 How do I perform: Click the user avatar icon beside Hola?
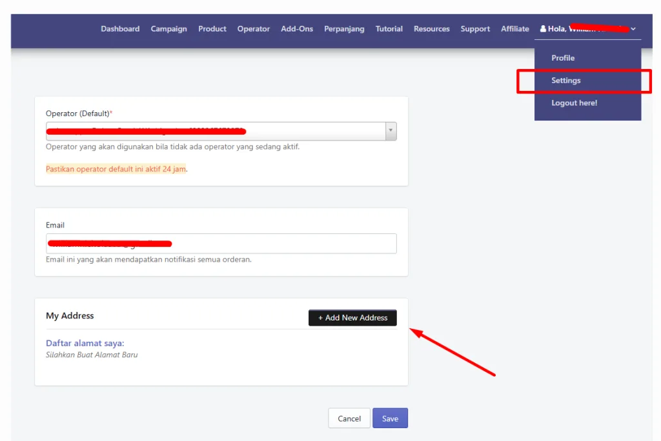[543, 29]
